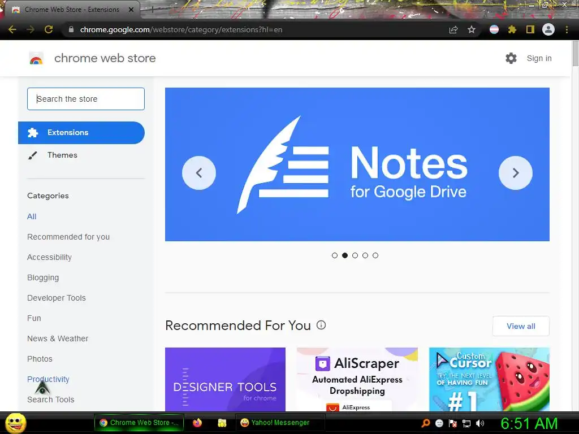Image resolution: width=579 pixels, height=434 pixels.
Task: Open the Chrome profile avatar
Action: pyautogui.click(x=548, y=29)
